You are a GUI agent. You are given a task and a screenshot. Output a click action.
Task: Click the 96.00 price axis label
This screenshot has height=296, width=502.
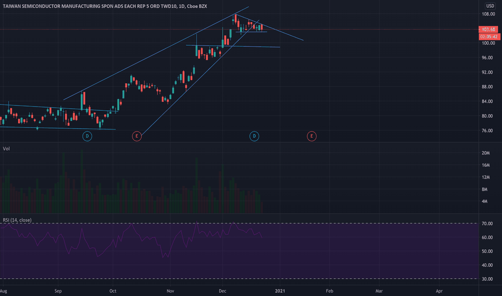pyautogui.click(x=487, y=58)
